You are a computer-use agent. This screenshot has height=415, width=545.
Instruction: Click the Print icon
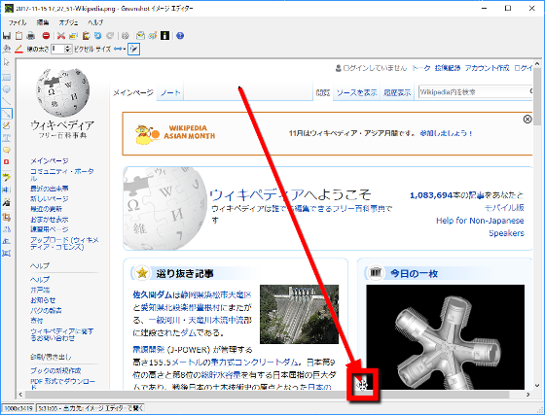[31, 35]
